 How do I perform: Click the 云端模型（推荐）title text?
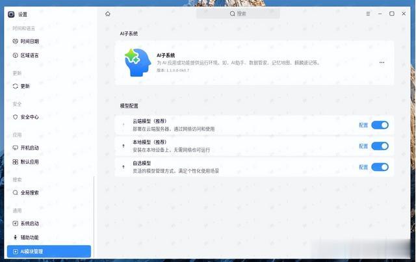point(149,122)
